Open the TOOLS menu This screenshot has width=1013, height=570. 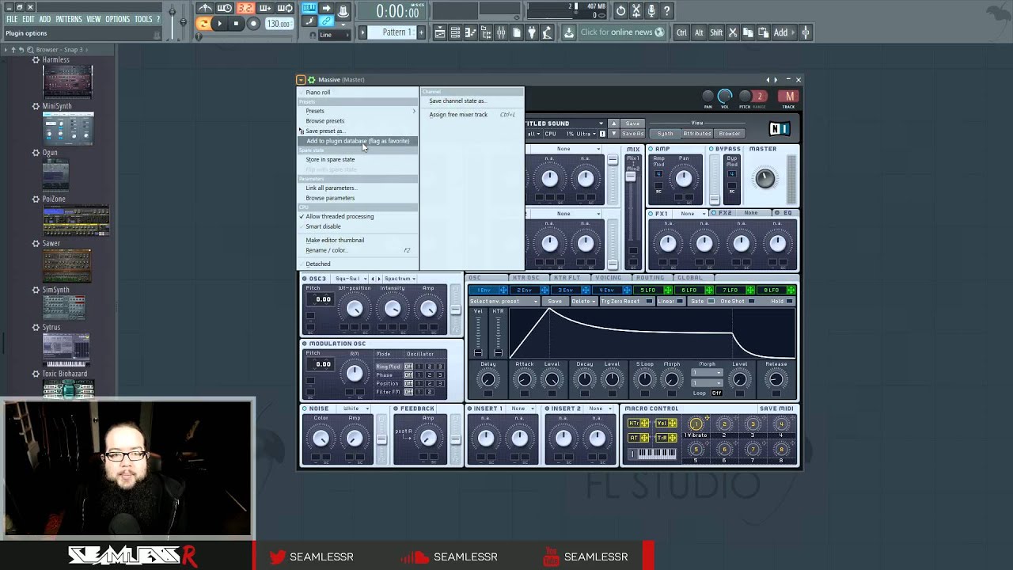143,19
